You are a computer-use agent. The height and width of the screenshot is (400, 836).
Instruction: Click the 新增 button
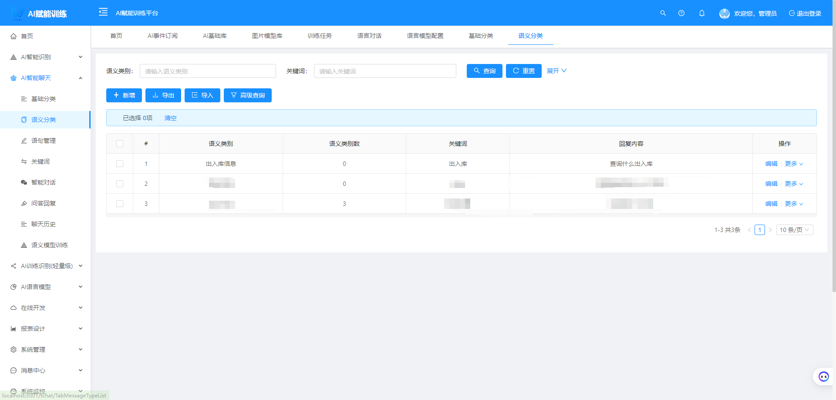click(124, 95)
